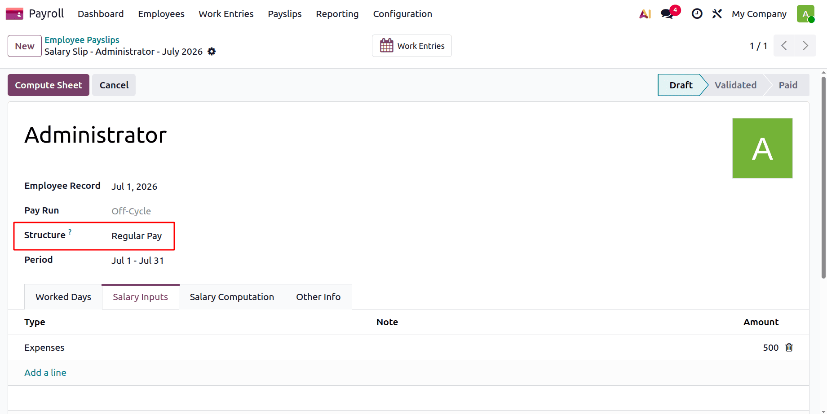Click the Compute Sheet button

click(x=49, y=85)
